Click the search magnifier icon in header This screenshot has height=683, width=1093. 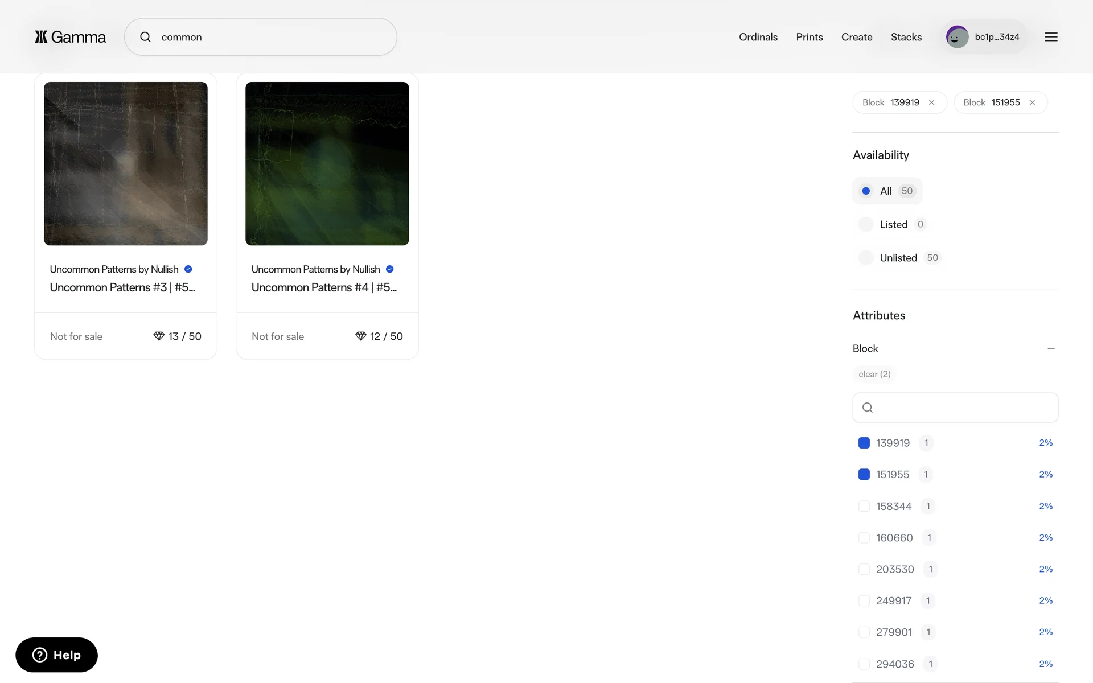tap(146, 37)
